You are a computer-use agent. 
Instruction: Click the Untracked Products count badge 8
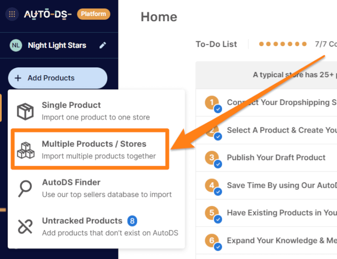132,221
